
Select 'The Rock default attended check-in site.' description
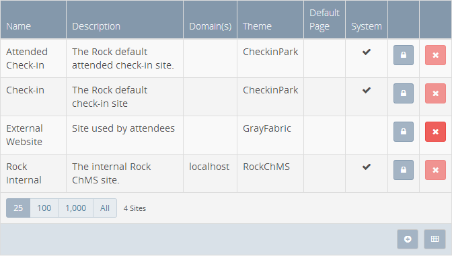(x=123, y=58)
